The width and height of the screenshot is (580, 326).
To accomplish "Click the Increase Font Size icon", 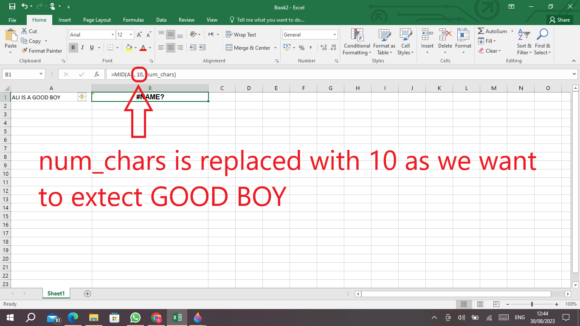I will (x=139, y=35).
